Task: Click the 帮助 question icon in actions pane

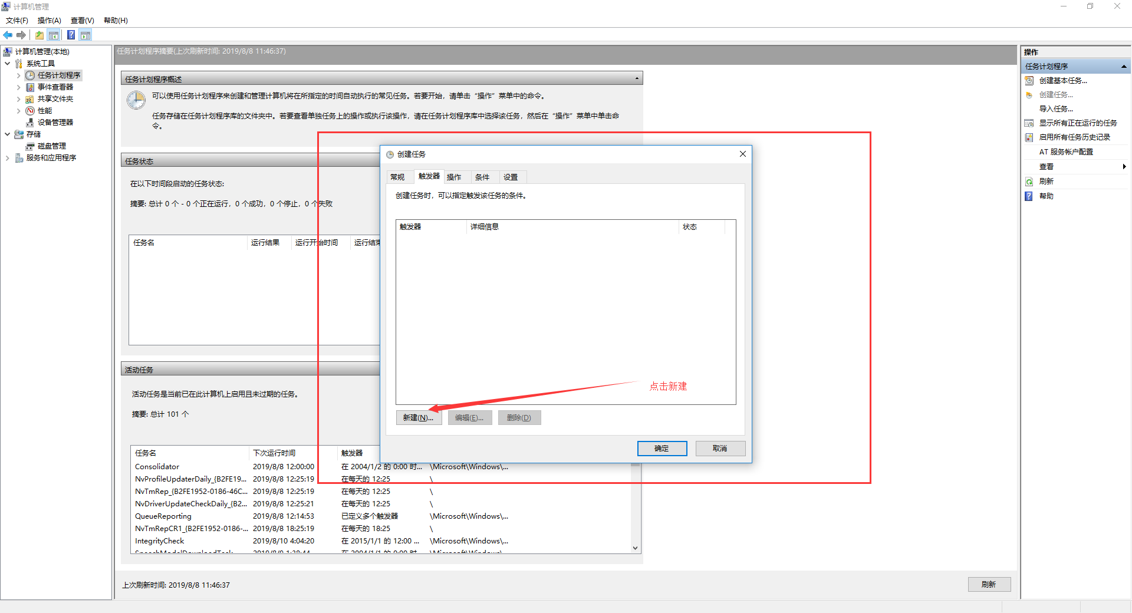Action: coord(1029,196)
